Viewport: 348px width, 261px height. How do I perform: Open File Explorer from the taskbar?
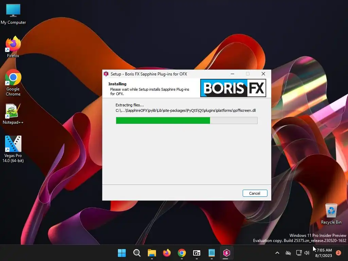(152, 253)
